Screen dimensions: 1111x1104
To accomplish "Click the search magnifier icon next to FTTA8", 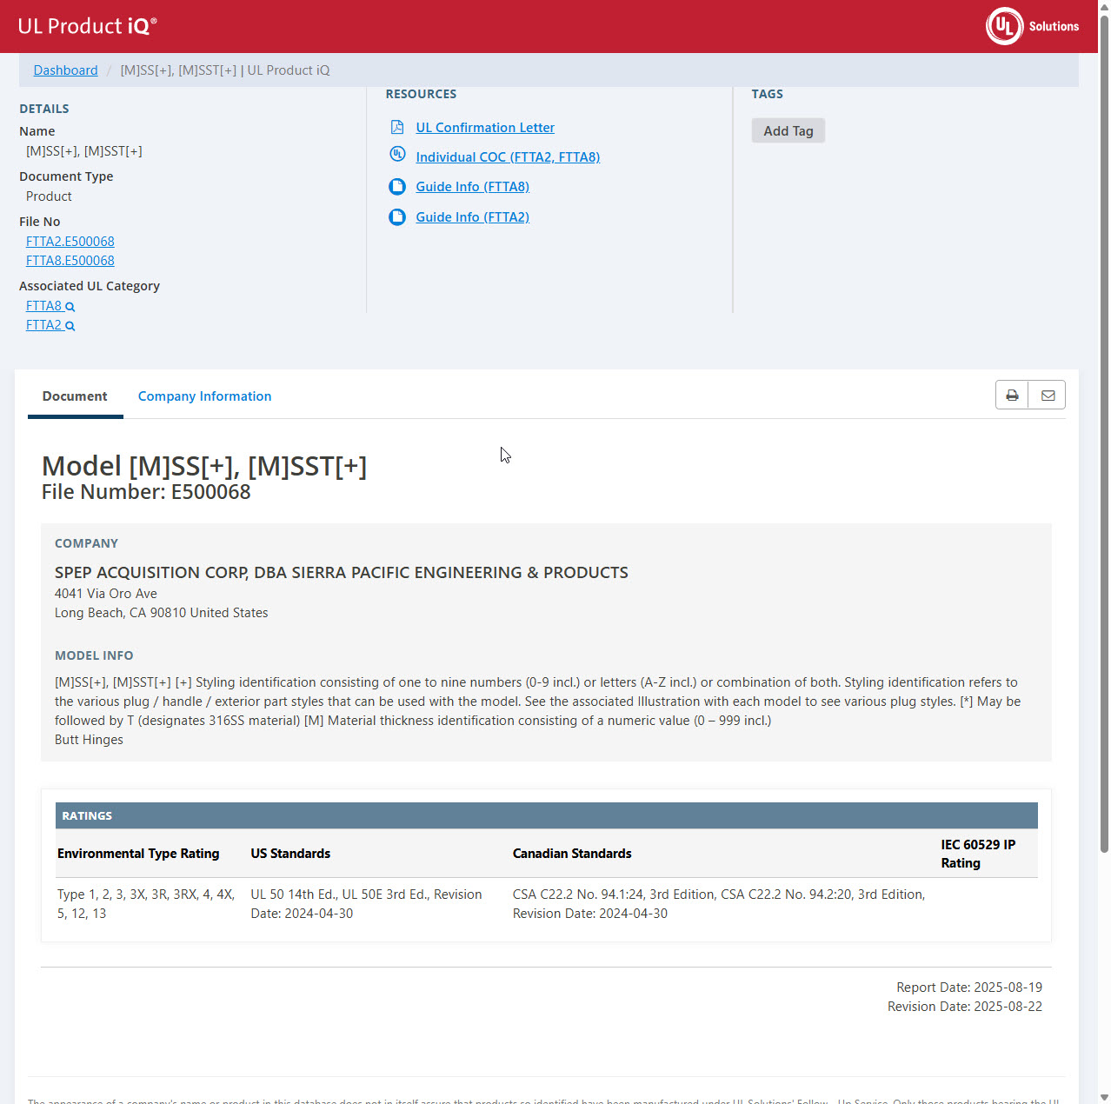I will 70,307.
